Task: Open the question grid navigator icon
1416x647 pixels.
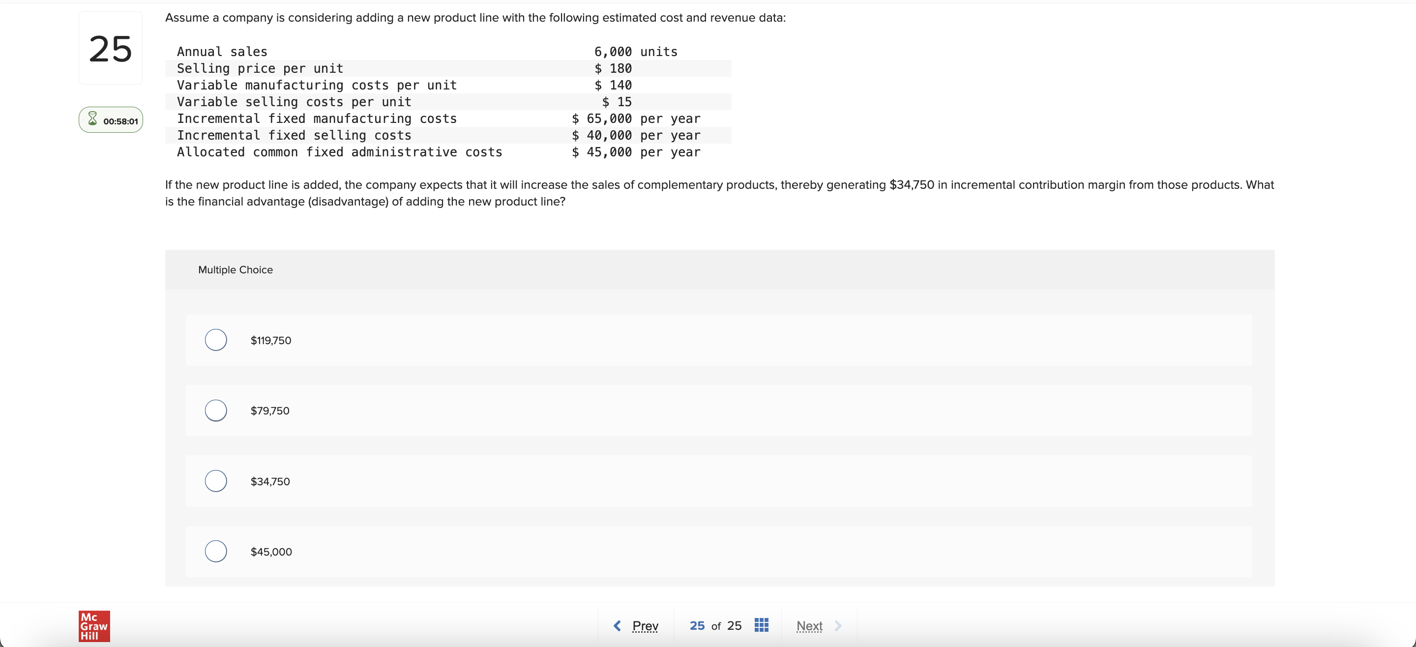Action: pyautogui.click(x=761, y=625)
